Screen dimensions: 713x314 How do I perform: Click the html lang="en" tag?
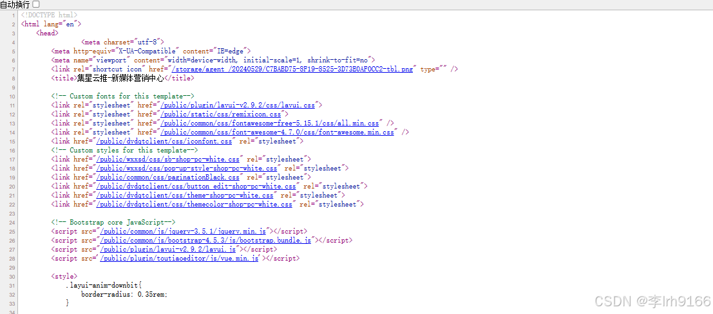click(51, 24)
